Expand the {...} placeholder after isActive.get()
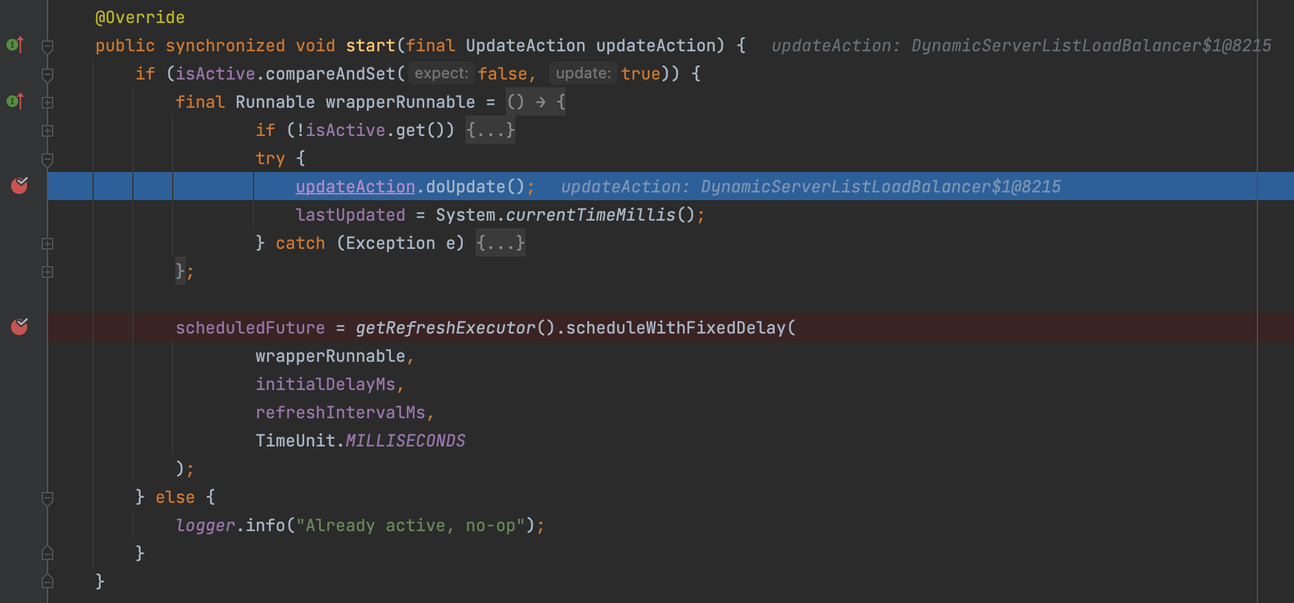This screenshot has width=1294, height=603. pos(490,130)
